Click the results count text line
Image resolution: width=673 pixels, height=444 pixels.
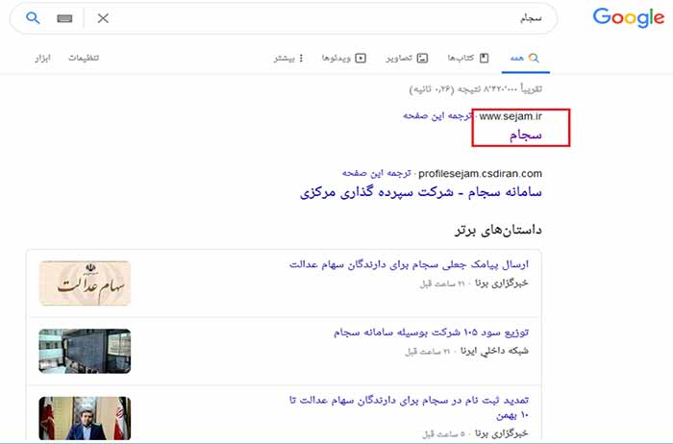[475, 89]
